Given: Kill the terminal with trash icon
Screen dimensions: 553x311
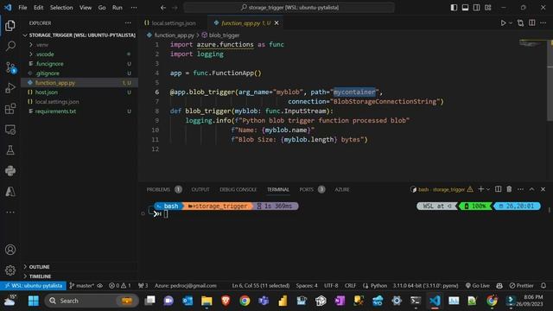Looking at the screenshot, I should point(509,189).
